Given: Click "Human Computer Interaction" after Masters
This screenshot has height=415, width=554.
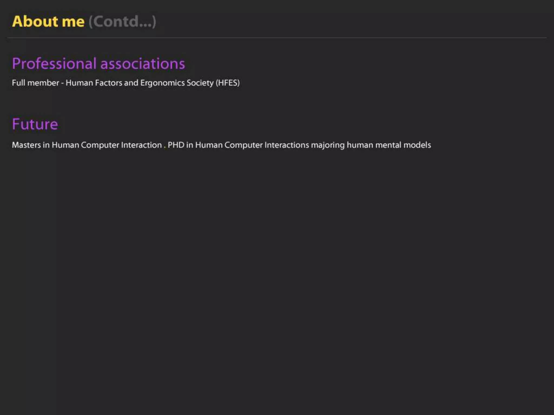Looking at the screenshot, I should pos(107,145).
